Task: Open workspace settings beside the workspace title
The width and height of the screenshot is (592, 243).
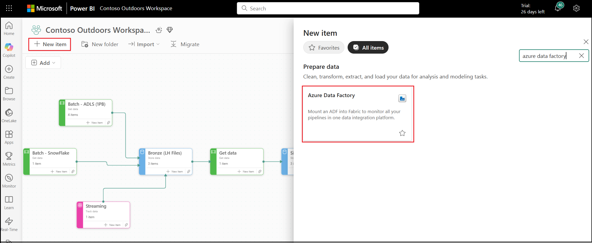Action: [x=159, y=30]
